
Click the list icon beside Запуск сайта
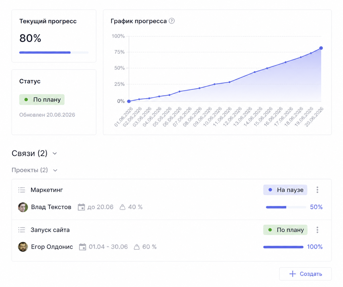(x=22, y=230)
